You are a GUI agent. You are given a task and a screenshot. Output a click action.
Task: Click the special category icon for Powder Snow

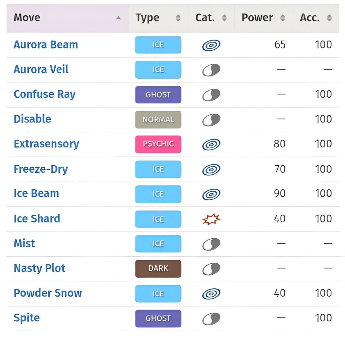[x=211, y=294]
